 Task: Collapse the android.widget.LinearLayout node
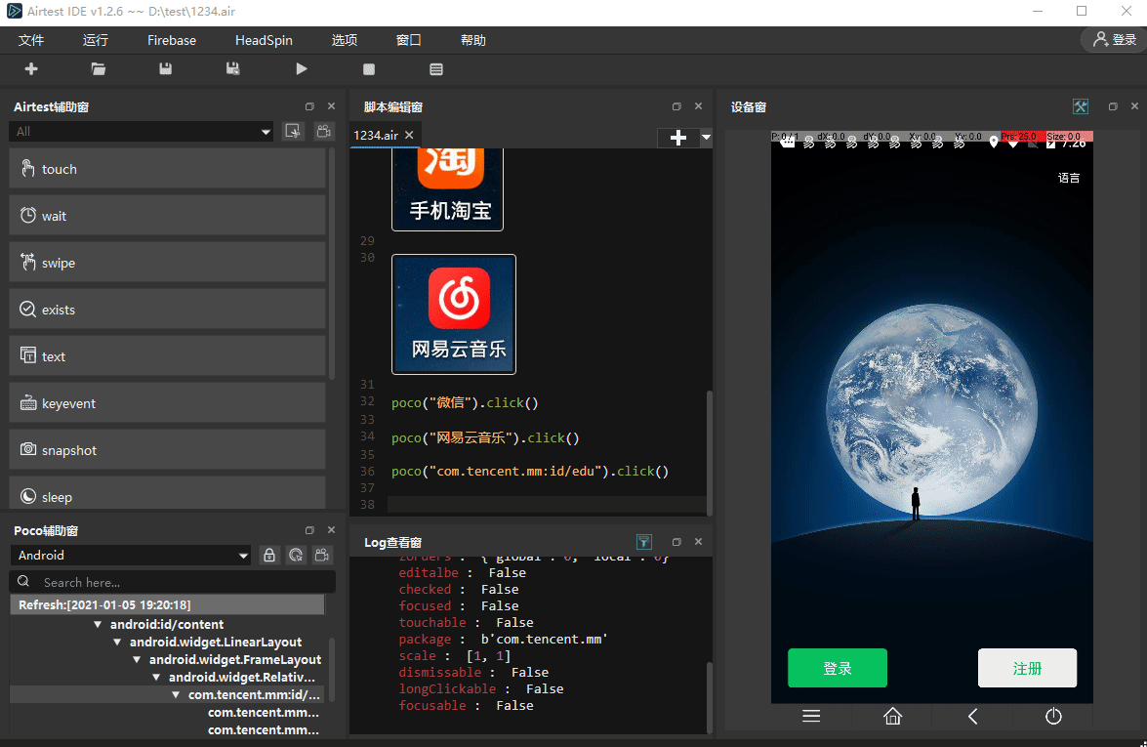pos(117,642)
